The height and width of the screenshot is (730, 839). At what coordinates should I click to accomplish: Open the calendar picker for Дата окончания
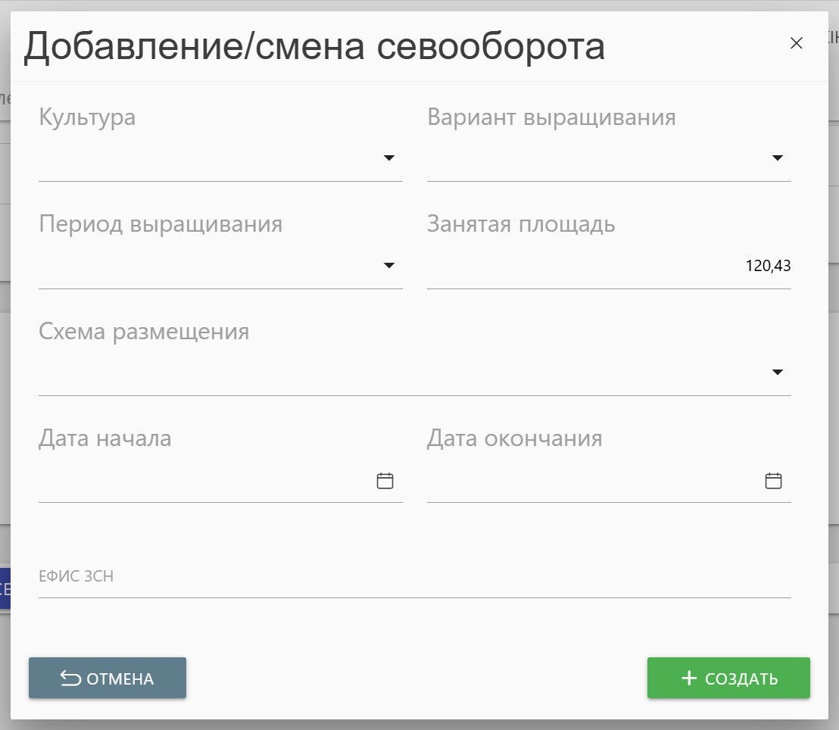click(x=773, y=481)
